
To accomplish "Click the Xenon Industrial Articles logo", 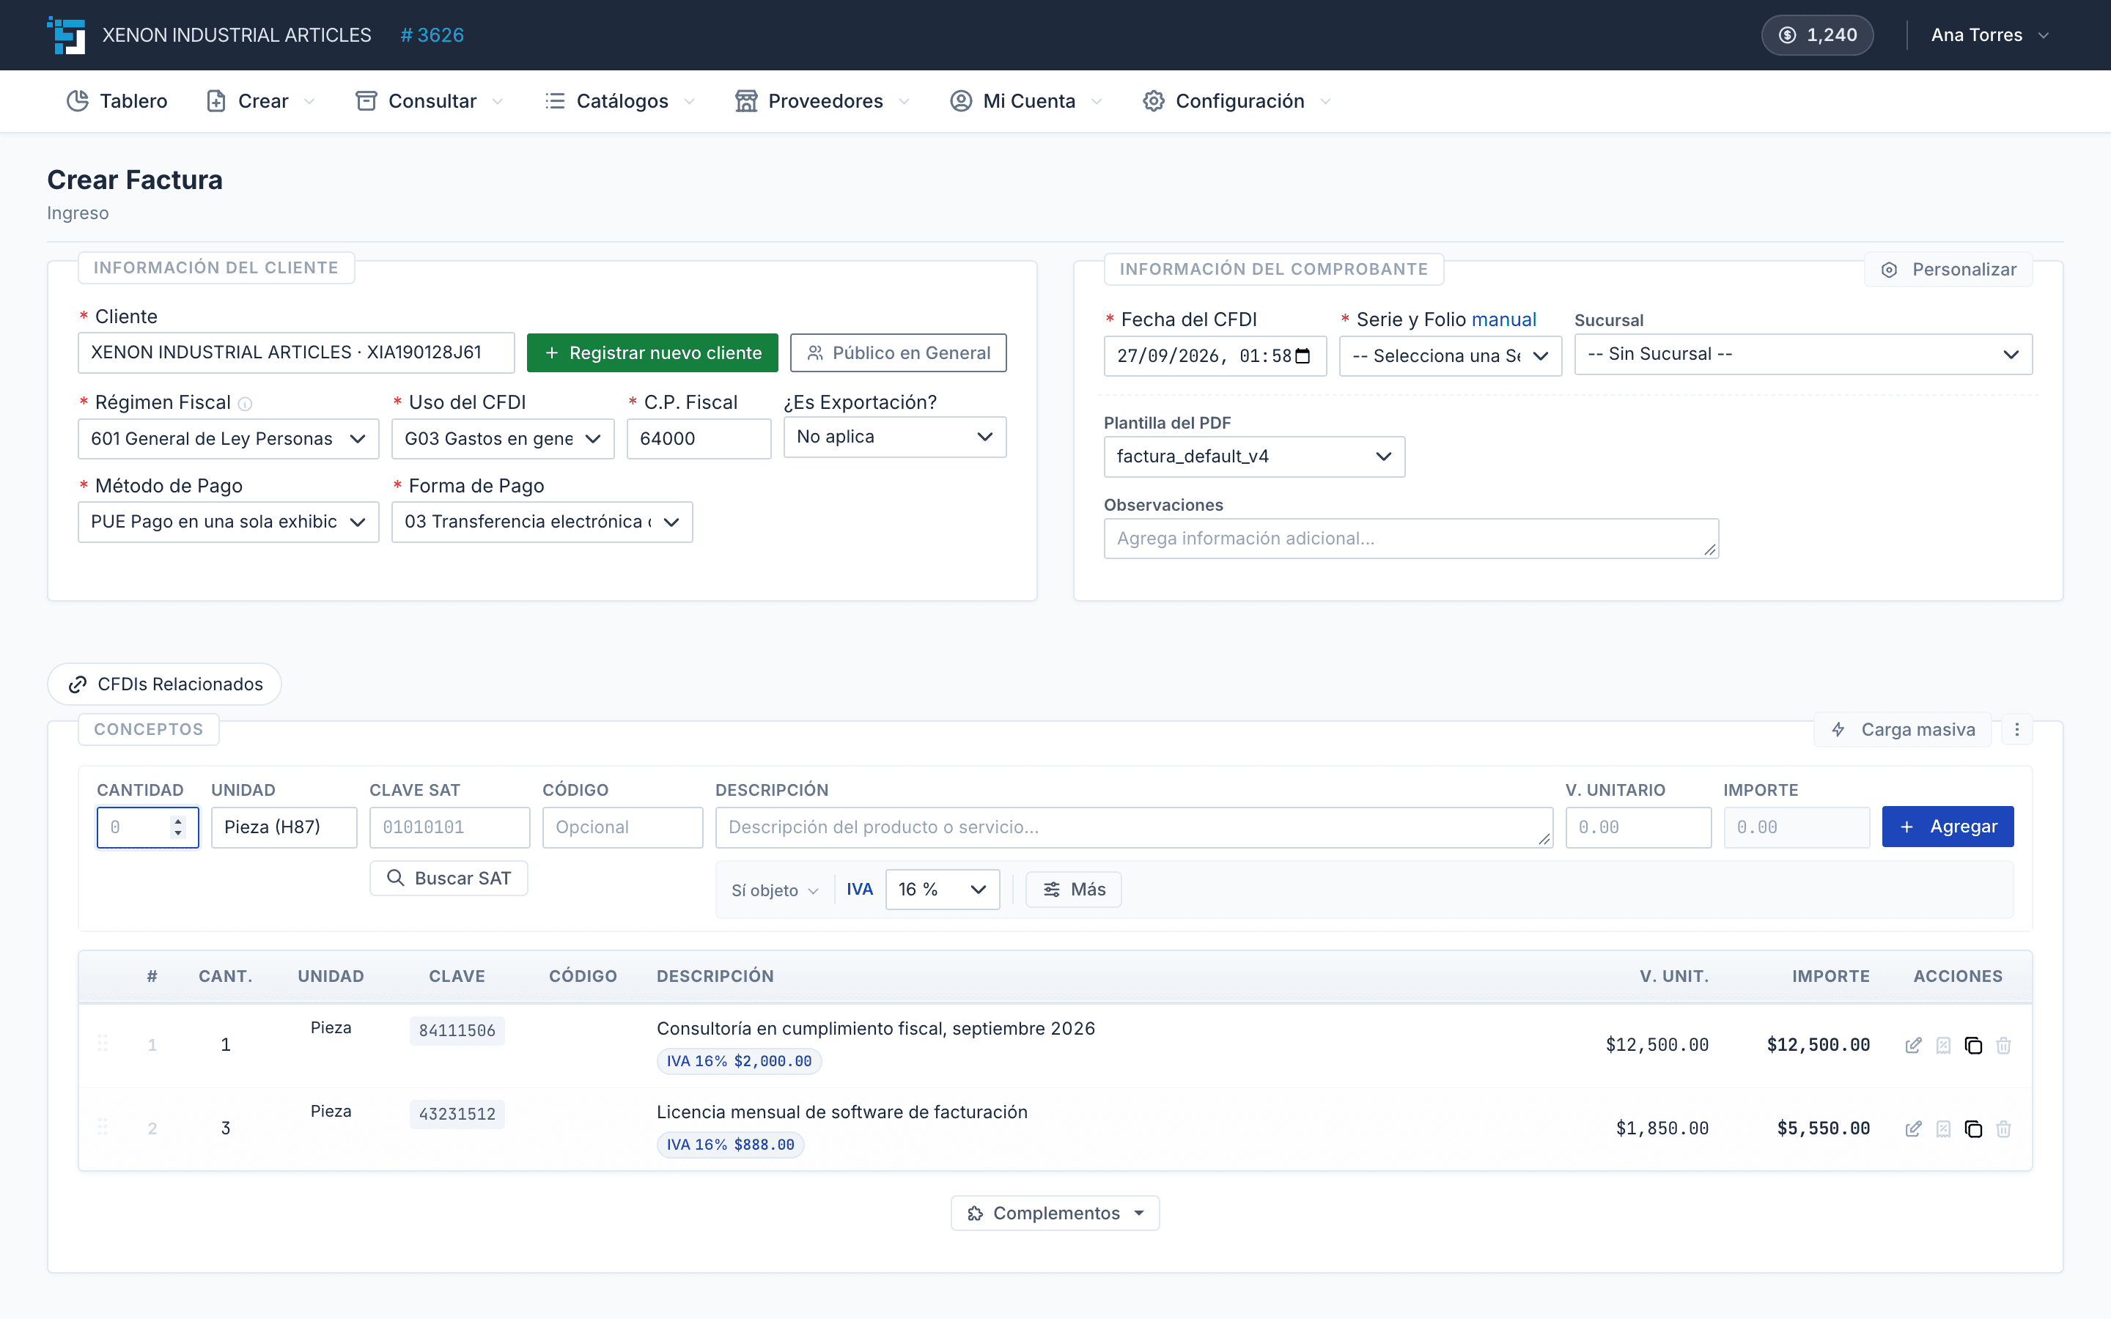I will pos(66,35).
